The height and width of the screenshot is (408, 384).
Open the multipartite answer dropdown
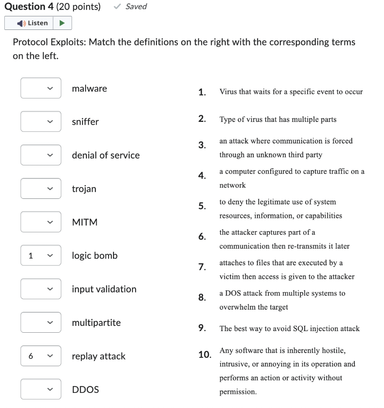pyautogui.click(x=41, y=322)
